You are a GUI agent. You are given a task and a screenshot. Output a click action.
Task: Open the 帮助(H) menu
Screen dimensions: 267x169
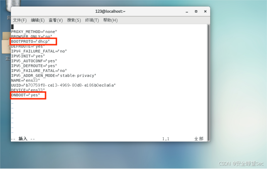tap(110, 20)
